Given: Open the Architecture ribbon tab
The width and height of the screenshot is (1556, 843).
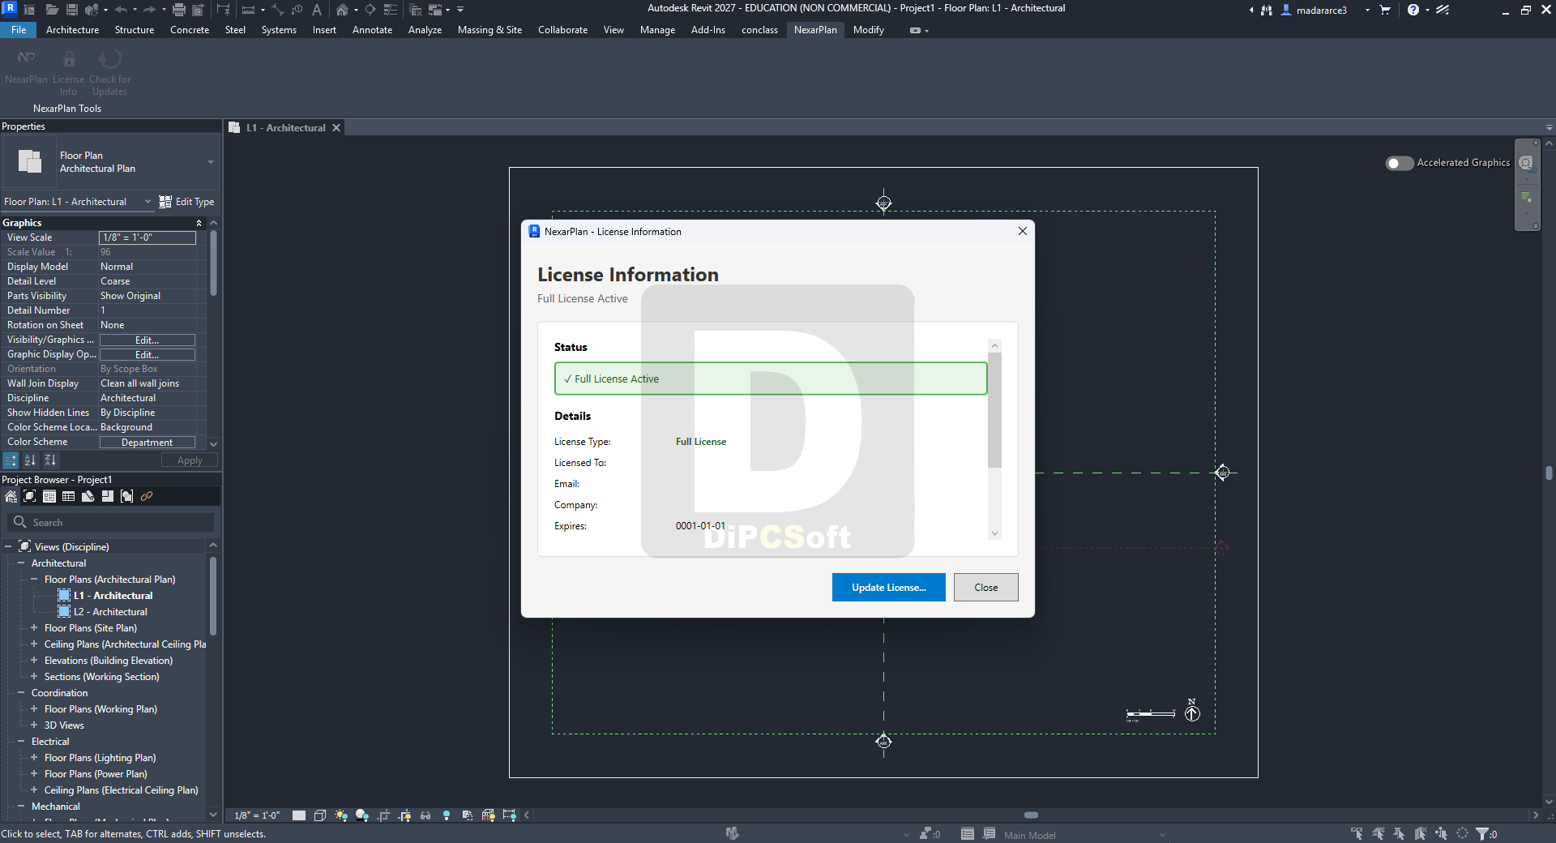Looking at the screenshot, I should (72, 30).
